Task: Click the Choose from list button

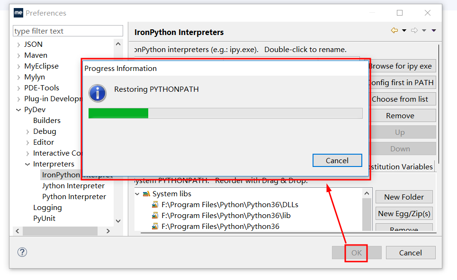Action: pos(403,99)
